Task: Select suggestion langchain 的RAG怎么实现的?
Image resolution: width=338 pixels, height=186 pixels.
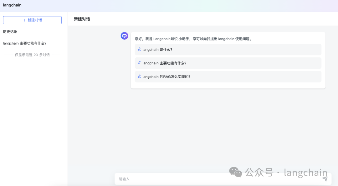Action: point(228,76)
